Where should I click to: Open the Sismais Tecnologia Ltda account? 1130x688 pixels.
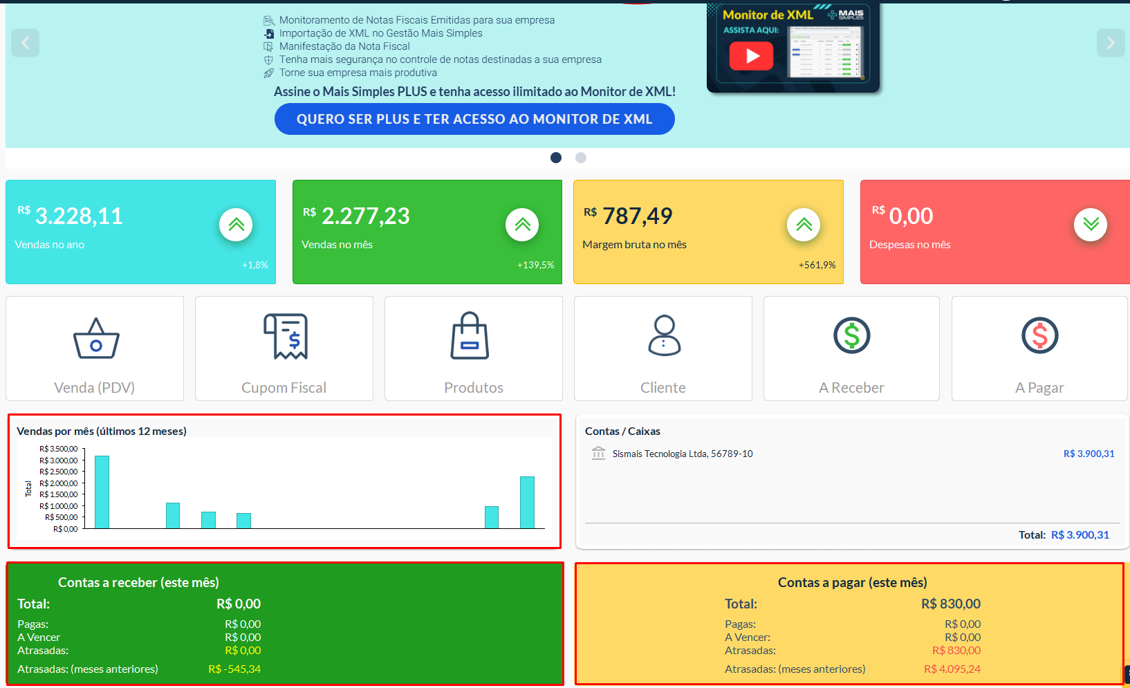(682, 454)
